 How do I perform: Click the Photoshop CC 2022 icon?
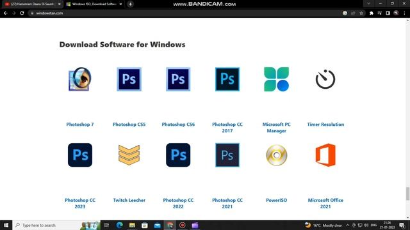(178, 155)
